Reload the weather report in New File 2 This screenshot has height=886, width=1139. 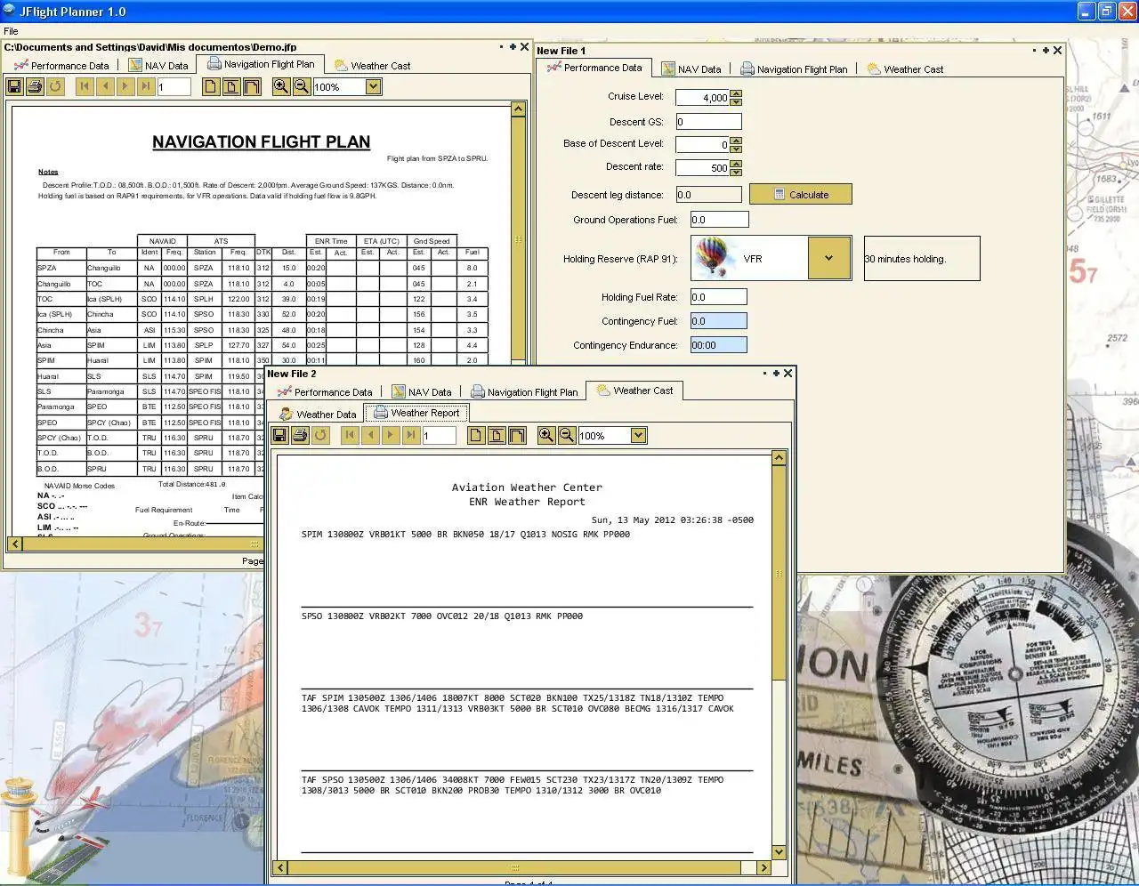[320, 435]
